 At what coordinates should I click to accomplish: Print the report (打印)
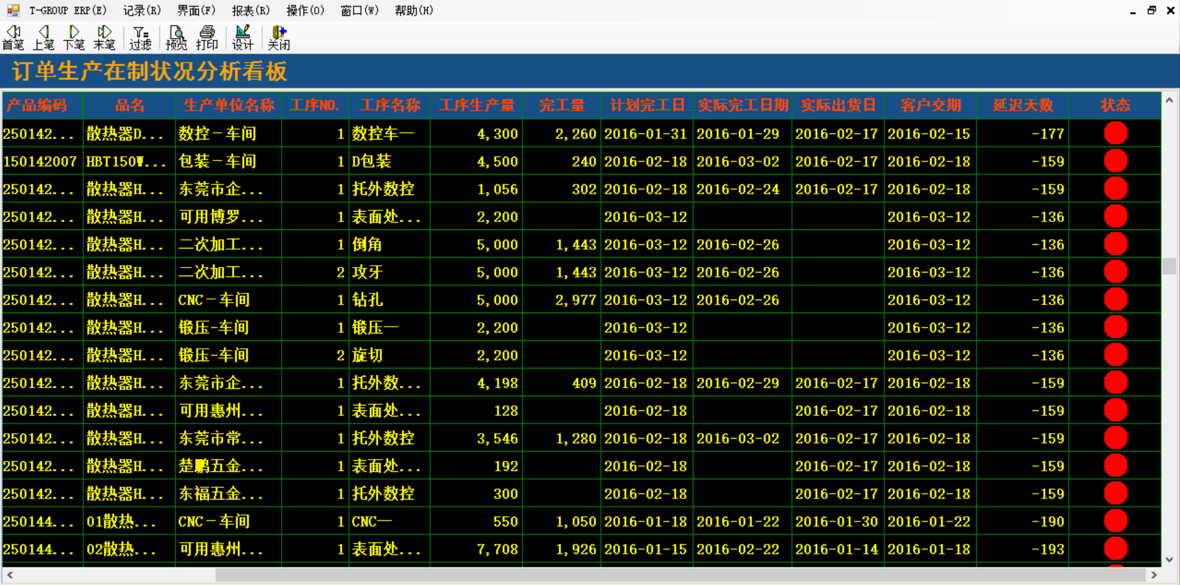pyautogui.click(x=207, y=38)
